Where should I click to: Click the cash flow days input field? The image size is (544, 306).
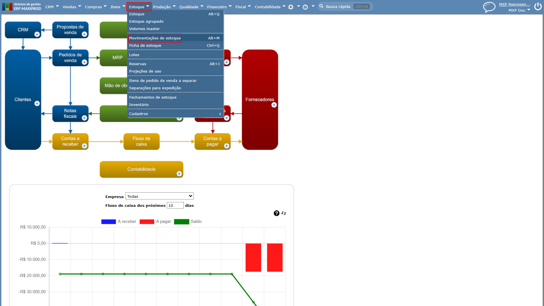[x=175, y=205]
